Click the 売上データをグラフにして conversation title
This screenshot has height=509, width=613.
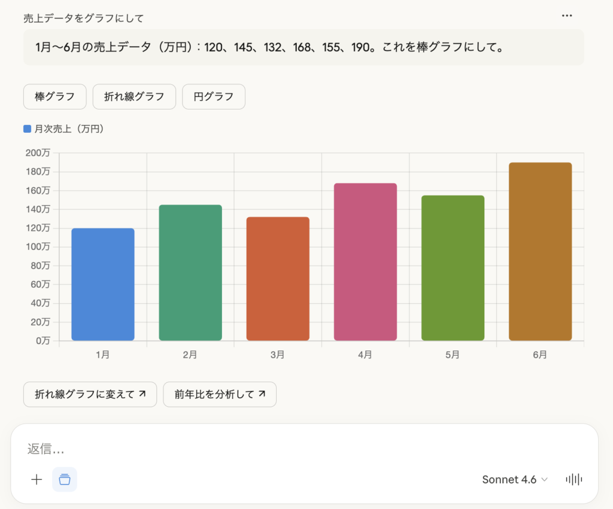(x=83, y=18)
